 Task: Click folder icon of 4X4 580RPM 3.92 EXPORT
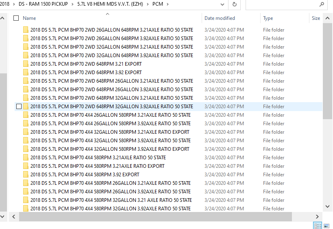26,175
